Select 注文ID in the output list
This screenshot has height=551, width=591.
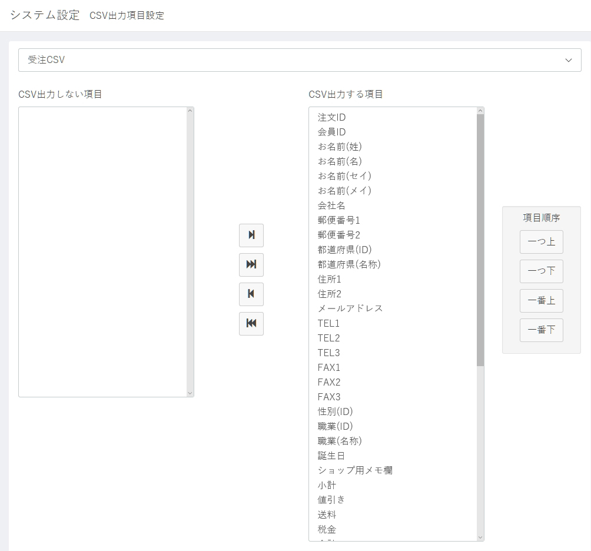coord(332,117)
